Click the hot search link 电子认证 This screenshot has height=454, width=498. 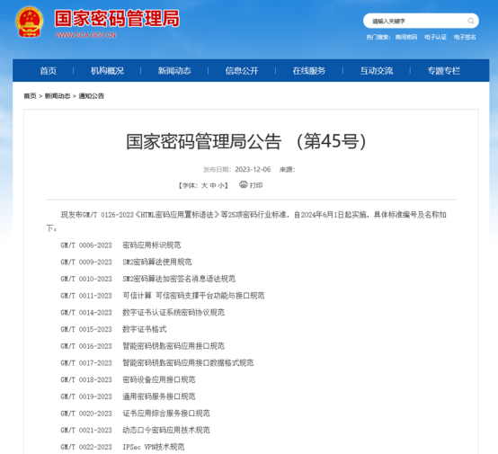tap(435, 37)
